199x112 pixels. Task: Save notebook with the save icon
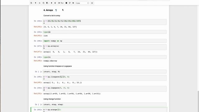pyautogui.click(x=31, y=3)
